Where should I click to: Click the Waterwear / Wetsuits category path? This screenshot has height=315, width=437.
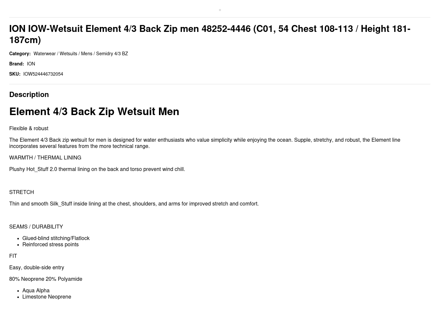pyautogui.click(x=81, y=54)
